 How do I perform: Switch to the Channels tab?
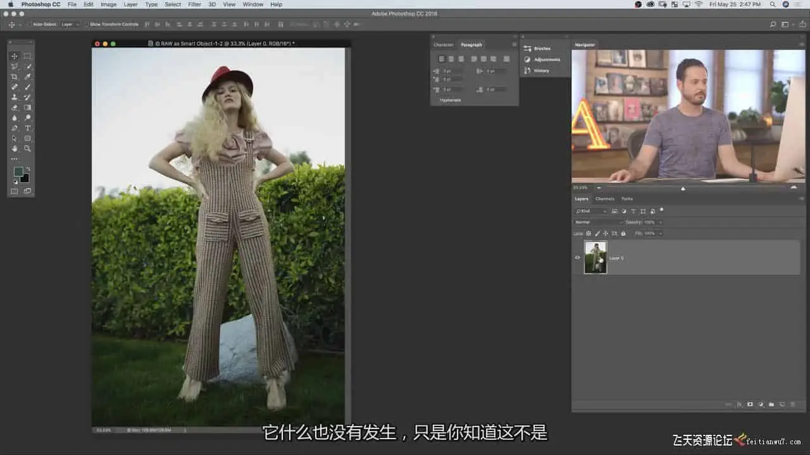pyautogui.click(x=605, y=198)
